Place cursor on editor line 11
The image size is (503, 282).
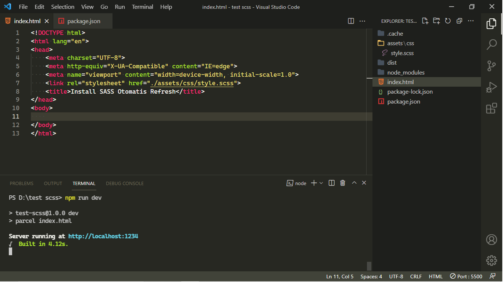201,116
